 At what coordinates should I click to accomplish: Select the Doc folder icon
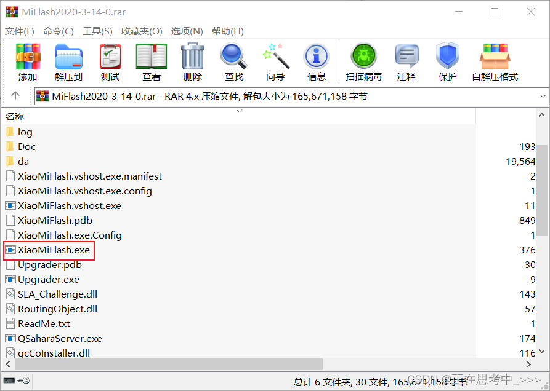click(x=10, y=146)
